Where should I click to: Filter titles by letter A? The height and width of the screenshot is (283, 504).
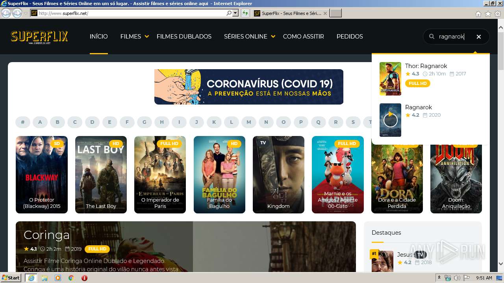coord(40,122)
